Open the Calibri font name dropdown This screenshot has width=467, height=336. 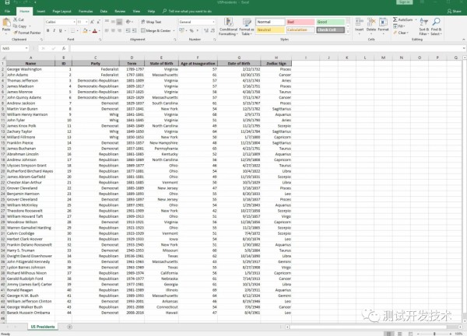tap(74, 22)
